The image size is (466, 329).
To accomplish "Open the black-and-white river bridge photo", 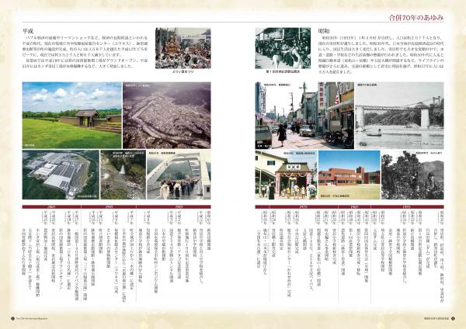I will [399, 116].
